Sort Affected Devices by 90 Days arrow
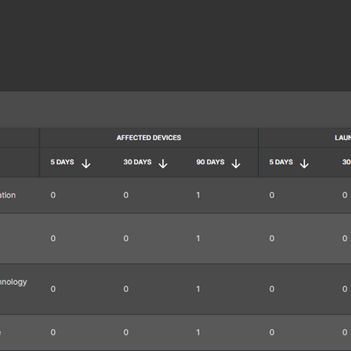The image size is (351, 351). (236, 164)
